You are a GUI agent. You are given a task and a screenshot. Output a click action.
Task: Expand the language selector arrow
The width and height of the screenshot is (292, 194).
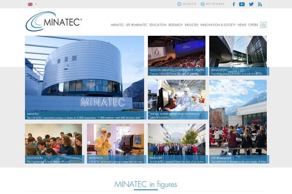(x=36, y=4)
